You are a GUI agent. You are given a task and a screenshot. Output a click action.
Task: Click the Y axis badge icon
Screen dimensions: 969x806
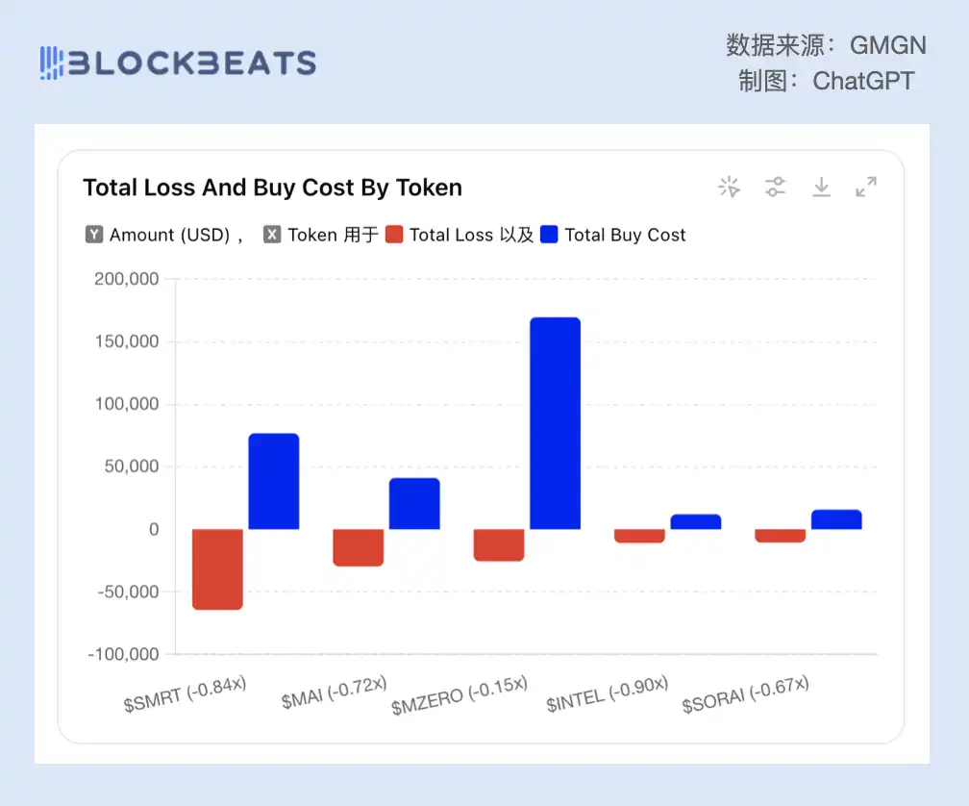94,235
